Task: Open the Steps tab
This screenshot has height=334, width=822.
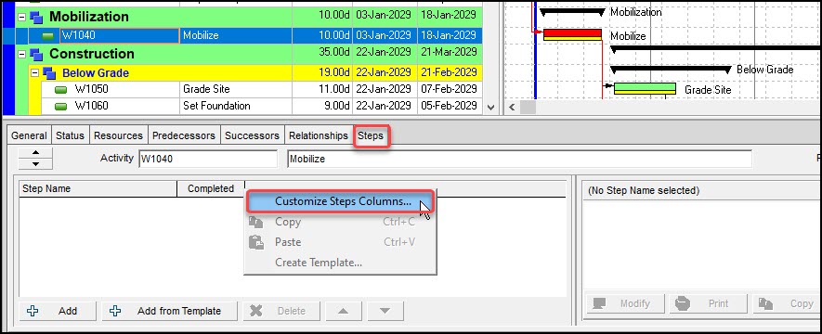Action: [x=371, y=135]
